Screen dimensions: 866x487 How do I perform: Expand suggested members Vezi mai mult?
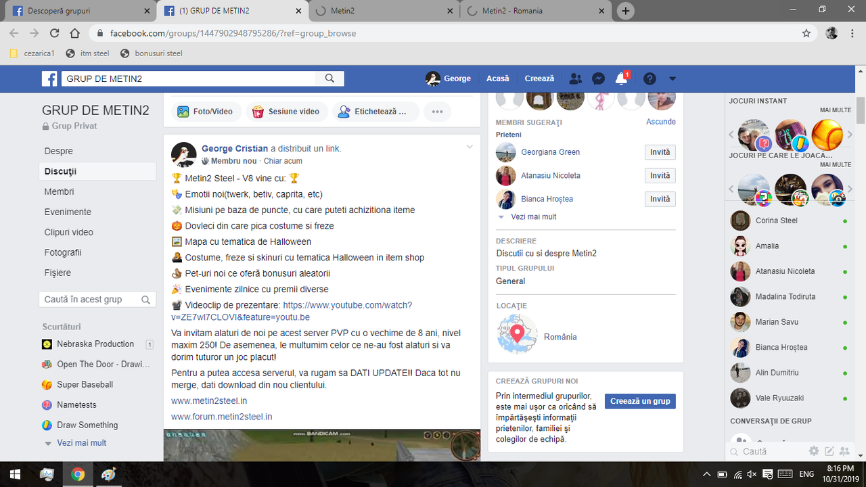(x=533, y=217)
